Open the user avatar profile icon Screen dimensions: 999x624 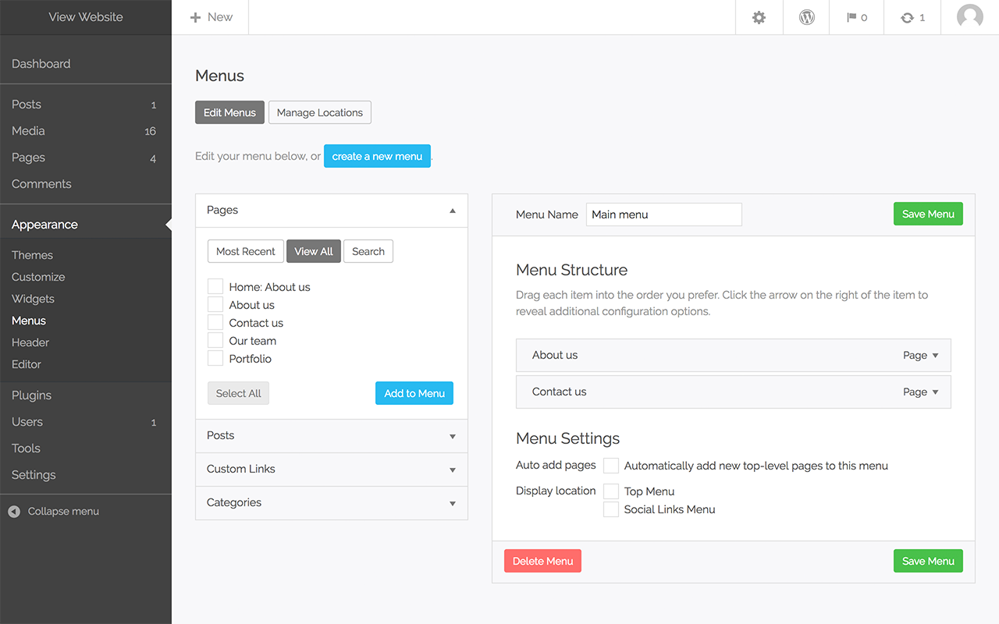(x=969, y=17)
